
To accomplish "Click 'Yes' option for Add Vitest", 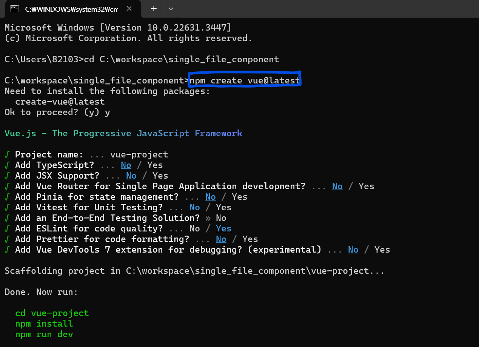I will click(224, 207).
